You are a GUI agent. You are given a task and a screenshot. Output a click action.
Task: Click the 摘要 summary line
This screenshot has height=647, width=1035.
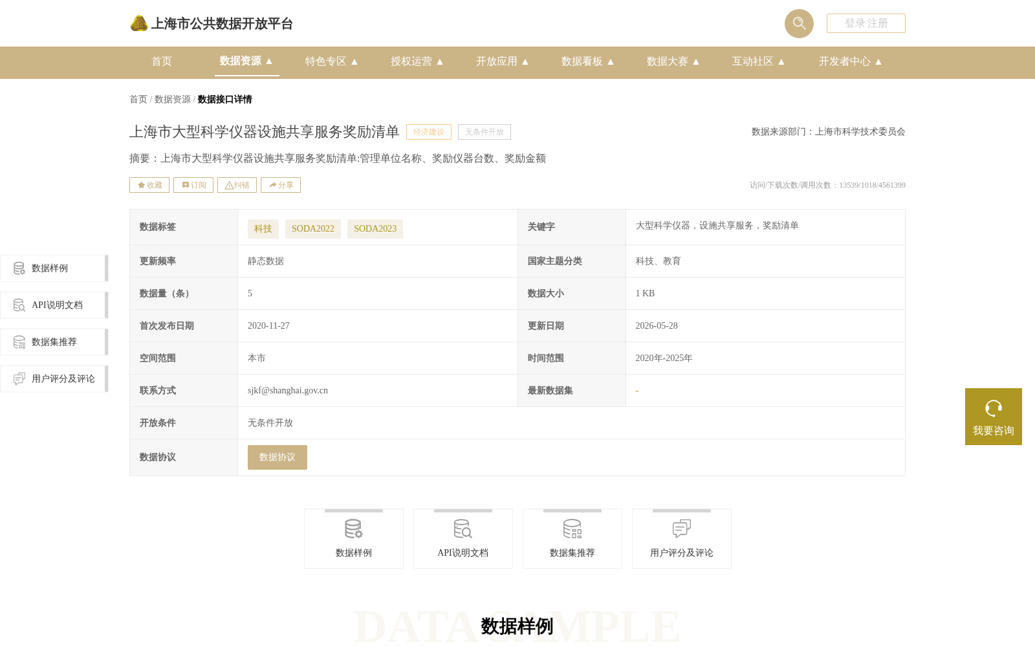coord(338,159)
